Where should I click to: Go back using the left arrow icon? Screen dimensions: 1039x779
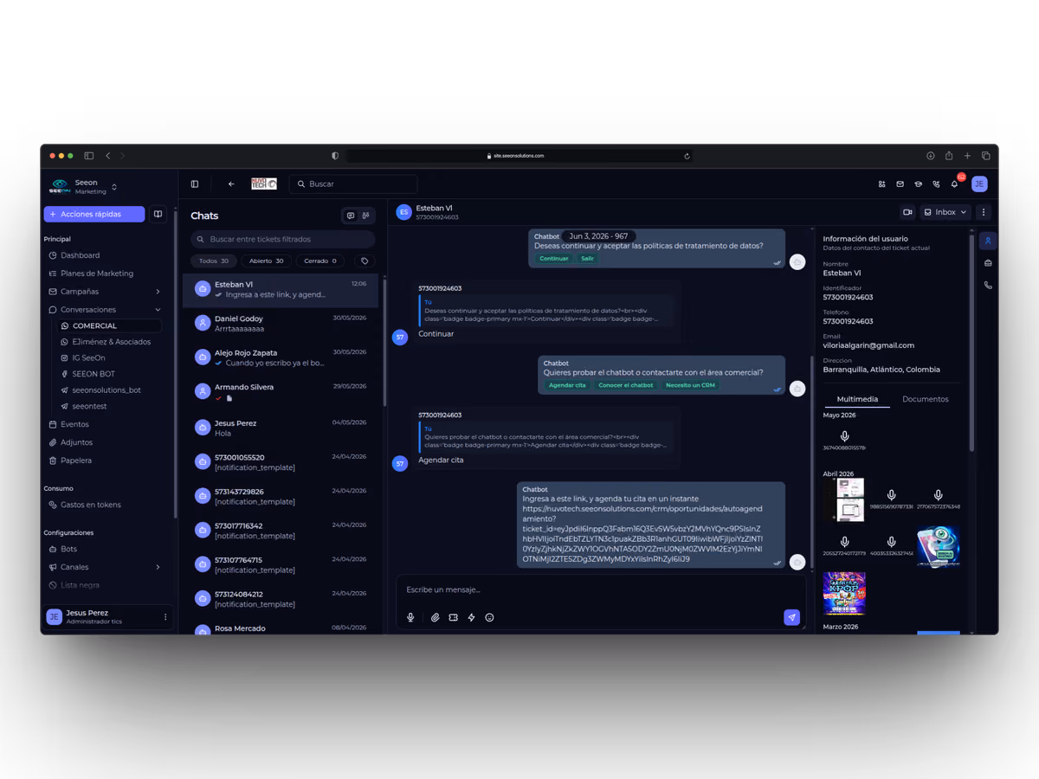point(231,183)
